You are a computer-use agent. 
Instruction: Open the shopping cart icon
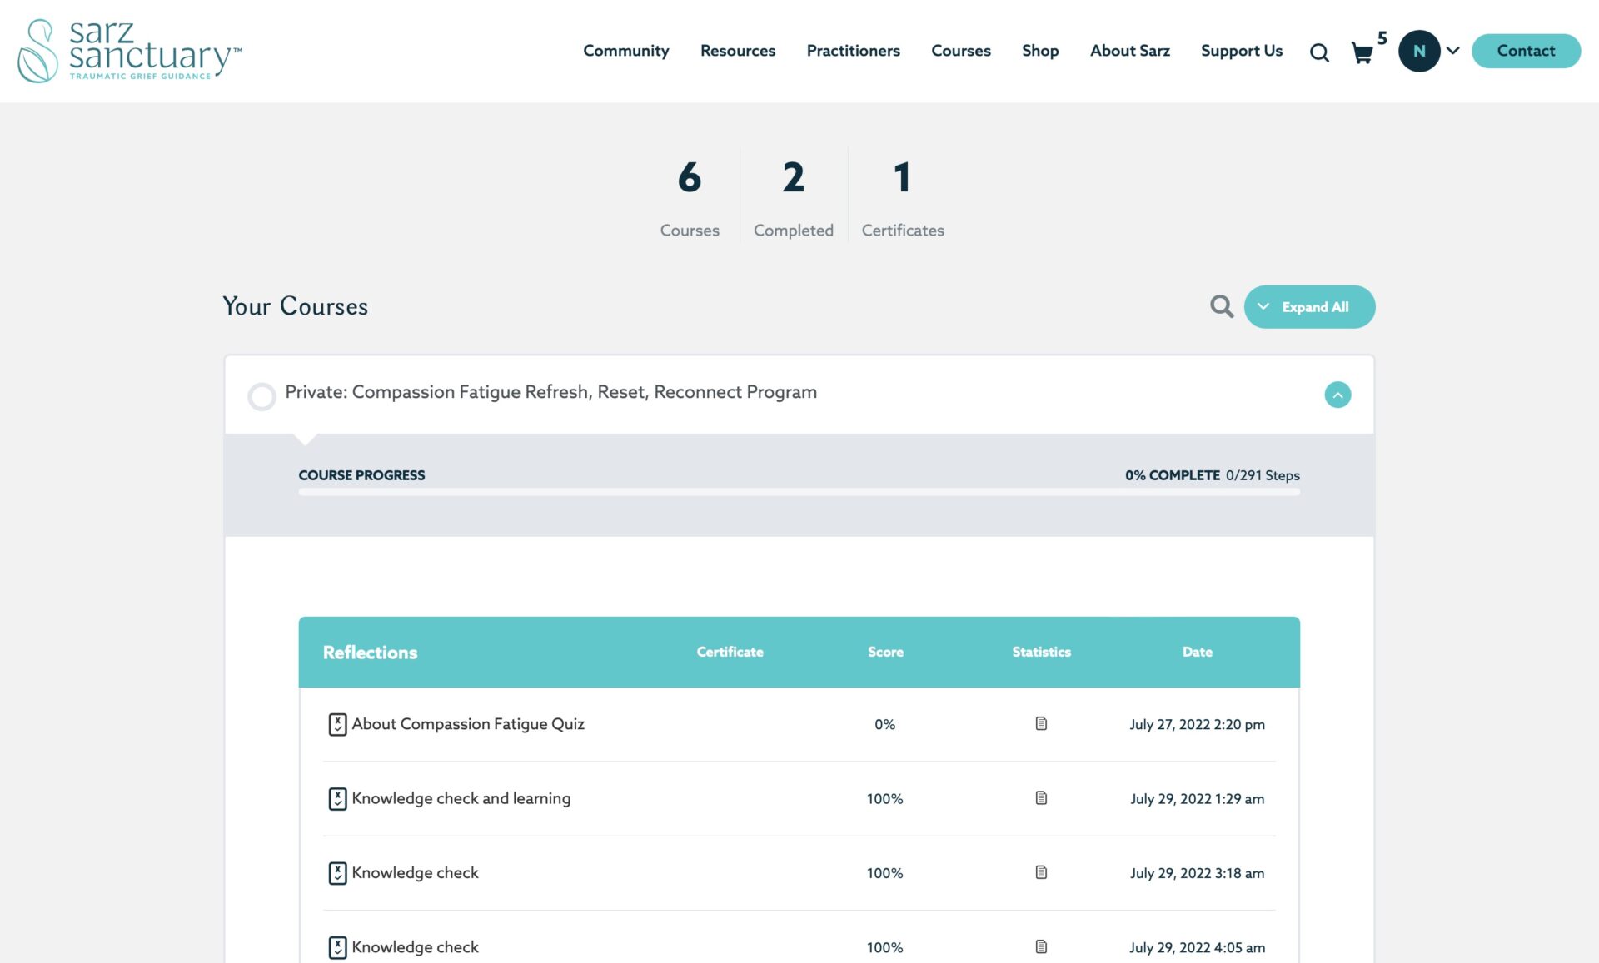[1362, 53]
